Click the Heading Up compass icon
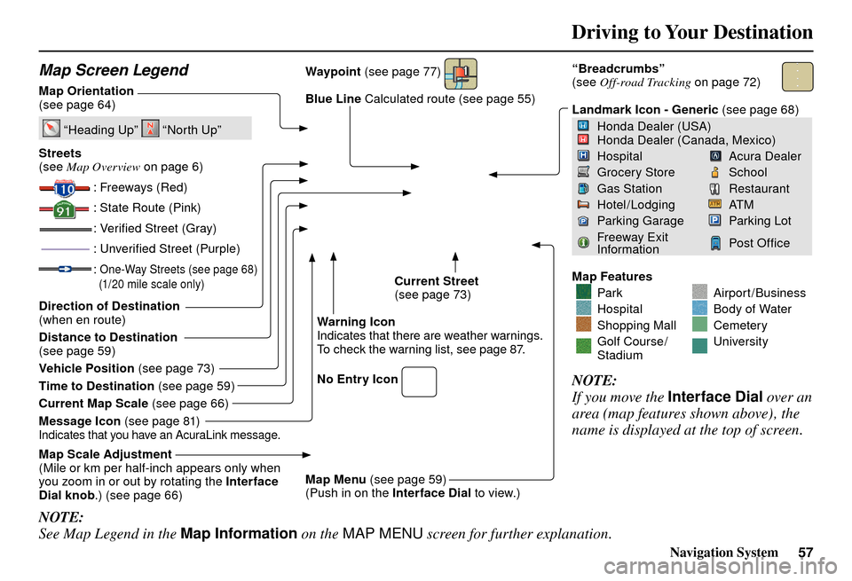This screenshot has width=852, height=581. [x=51, y=130]
